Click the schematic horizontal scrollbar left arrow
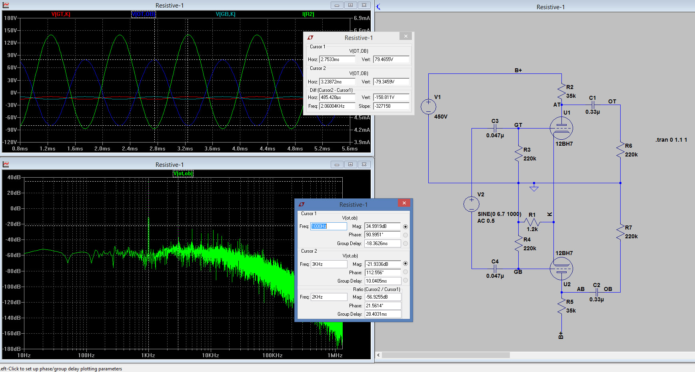This screenshot has height=372, width=695. click(379, 355)
